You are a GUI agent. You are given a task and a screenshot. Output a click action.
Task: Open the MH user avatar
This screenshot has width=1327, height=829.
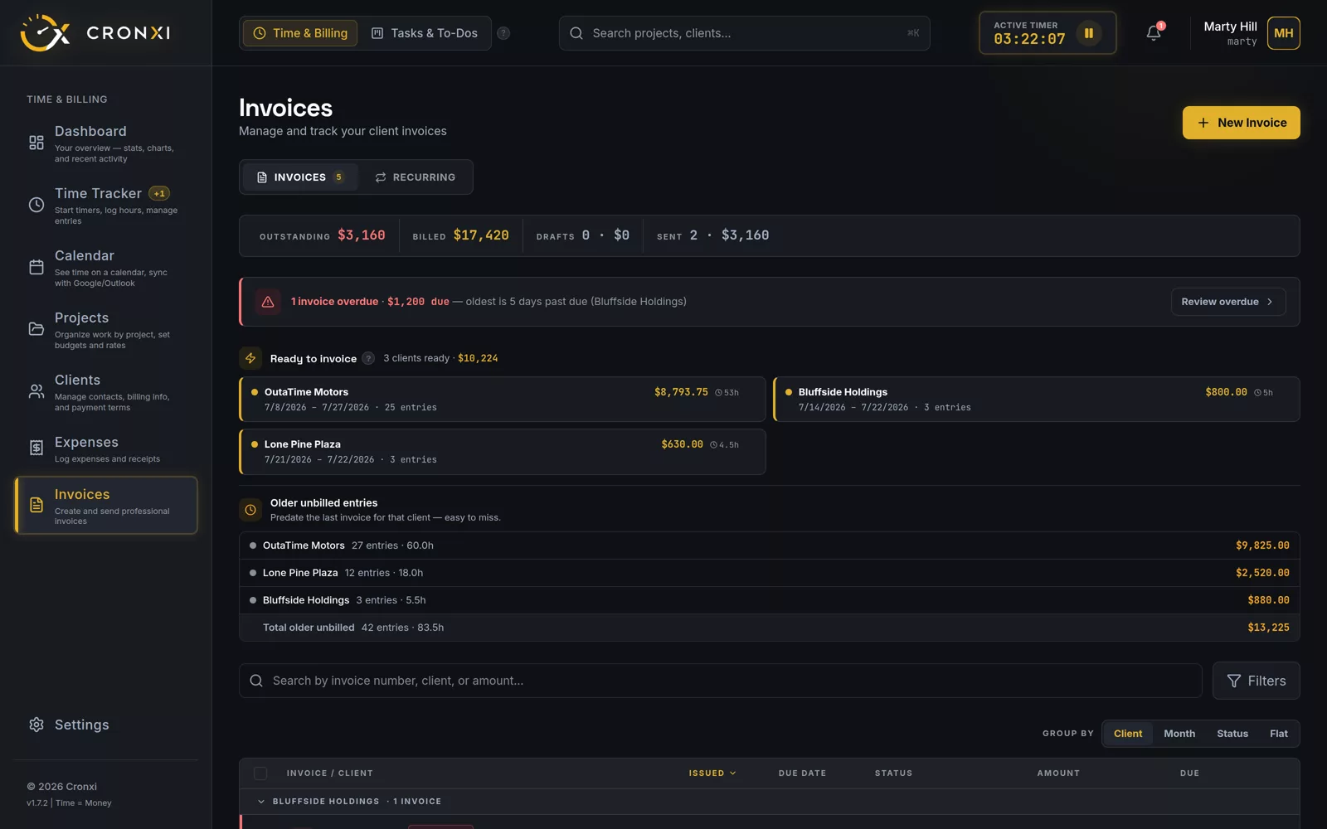coord(1283,33)
